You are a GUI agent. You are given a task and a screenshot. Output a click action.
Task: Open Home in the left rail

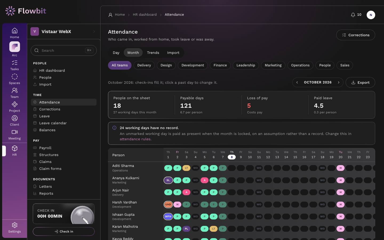tap(14, 33)
